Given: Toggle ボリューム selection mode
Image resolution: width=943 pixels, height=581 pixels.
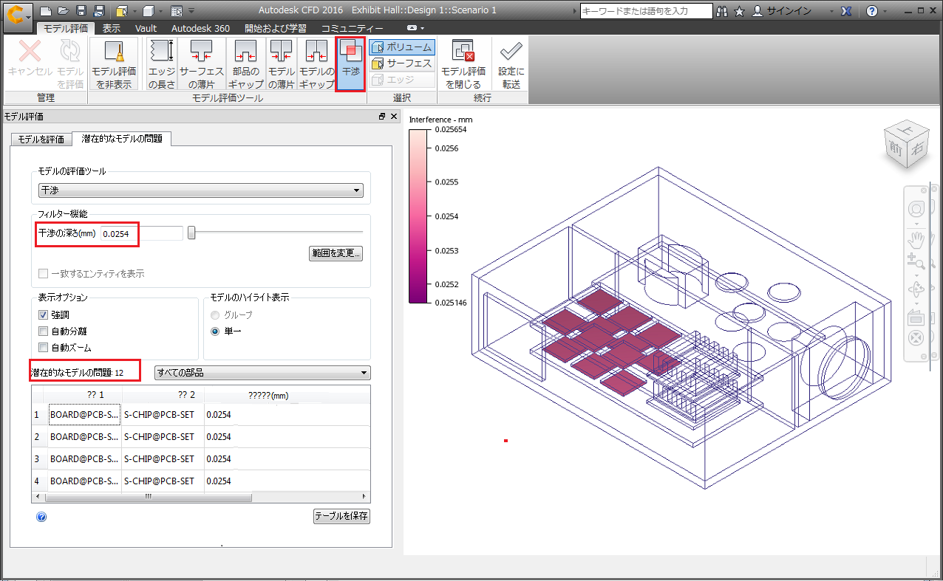Looking at the screenshot, I should click(402, 47).
